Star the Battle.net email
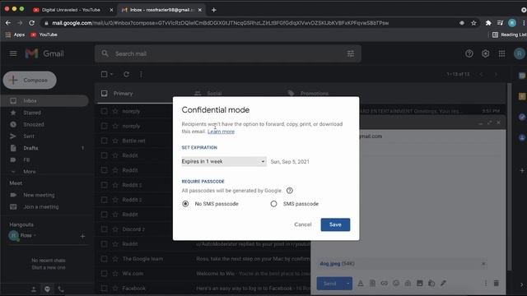Viewport: 527px width, 296px height. 115,141
